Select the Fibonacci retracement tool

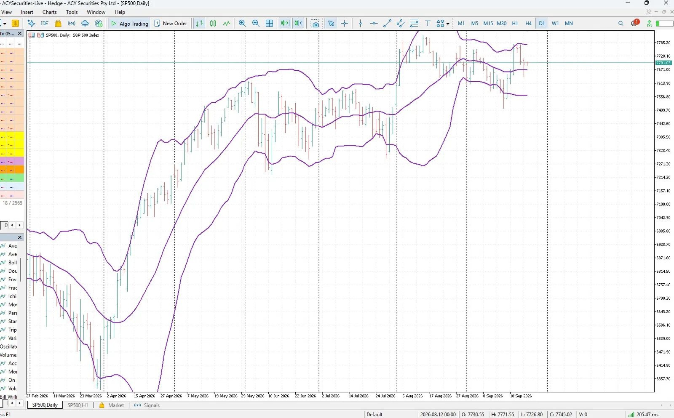pos(414,24)
